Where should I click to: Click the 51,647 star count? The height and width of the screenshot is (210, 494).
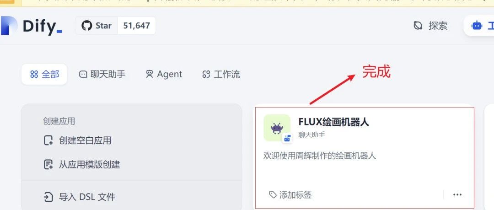pyautogui.click(x=136, y=26)
